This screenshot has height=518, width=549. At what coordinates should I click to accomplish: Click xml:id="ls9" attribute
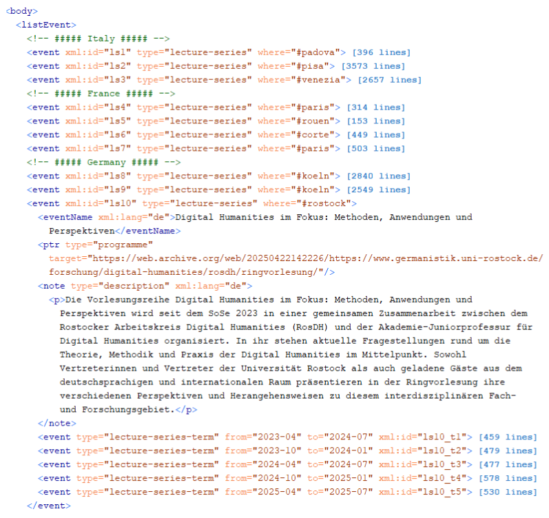[x=98, y=190]
